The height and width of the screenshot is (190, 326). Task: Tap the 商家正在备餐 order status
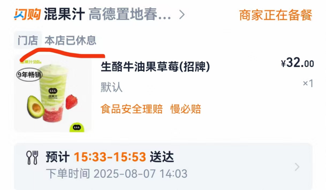click(276, 15)
